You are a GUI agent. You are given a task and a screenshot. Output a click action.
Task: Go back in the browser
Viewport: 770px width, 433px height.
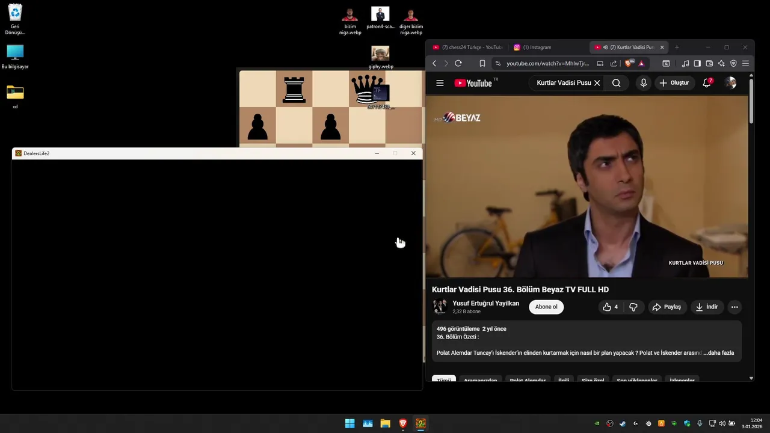(434, 63)
